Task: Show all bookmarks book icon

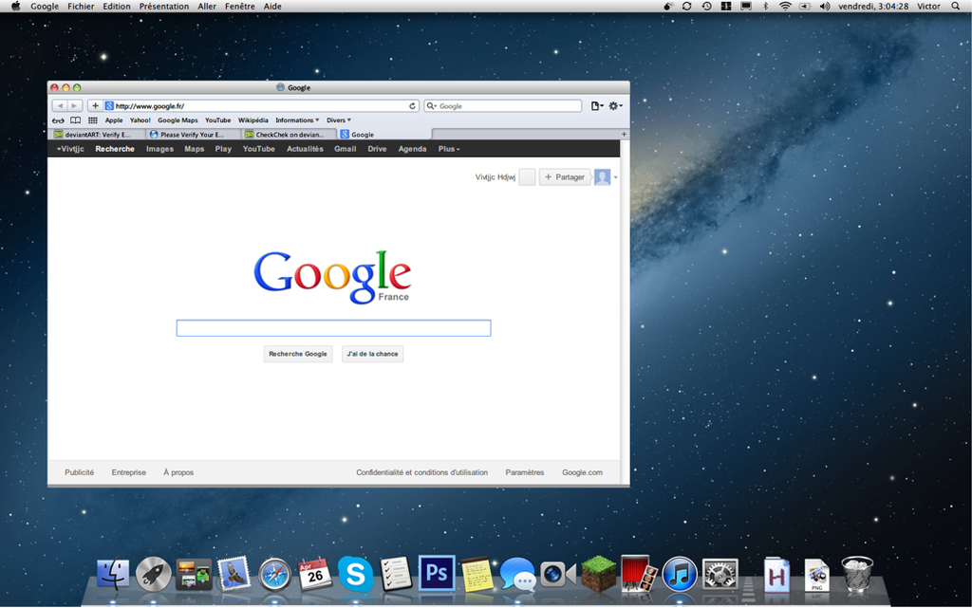Action: [x=75, y=120]
